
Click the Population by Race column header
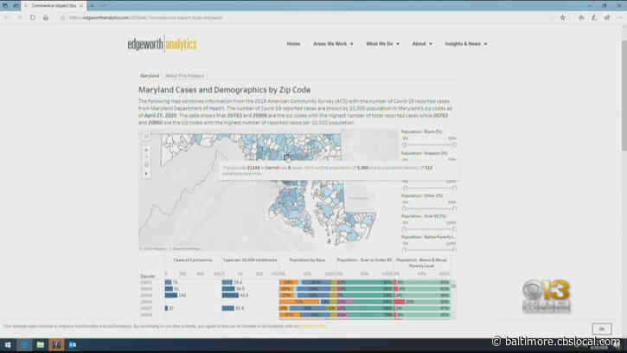pos(307,260)
